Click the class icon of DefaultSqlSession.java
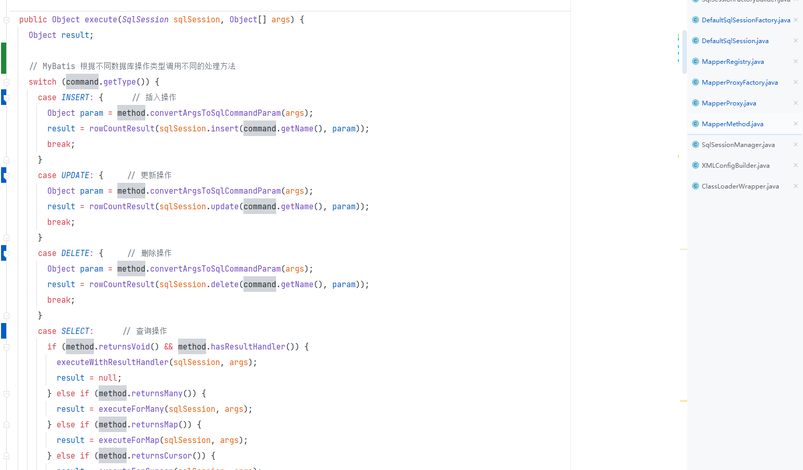The image size is (803, 470). pos(696,41)
